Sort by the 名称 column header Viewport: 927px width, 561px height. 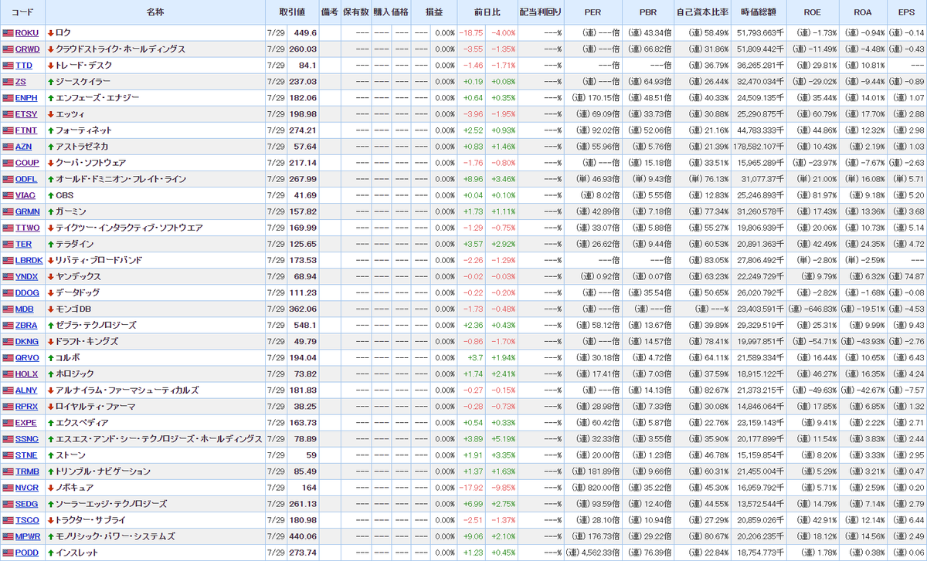[155, 12]
